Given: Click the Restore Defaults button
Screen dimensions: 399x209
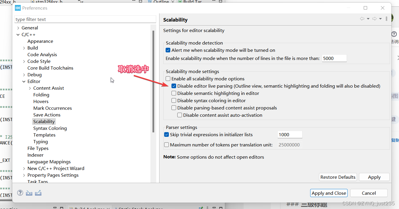Looking at the screenshot, I should 338,177.
